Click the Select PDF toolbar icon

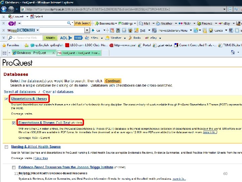32,17
